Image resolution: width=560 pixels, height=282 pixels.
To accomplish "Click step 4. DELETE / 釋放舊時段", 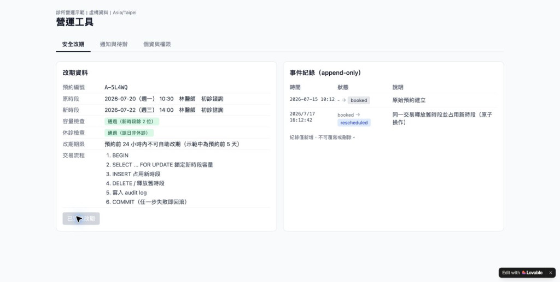I will click(x=135, y=183).
